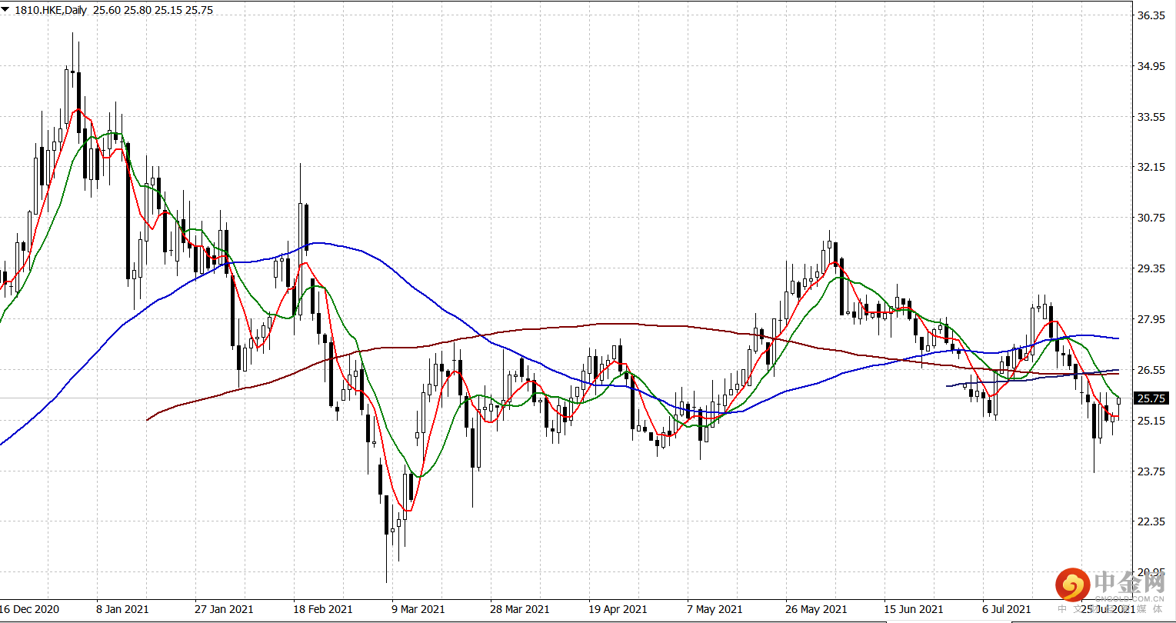1176x623 pixels.
Task: Click the 34.95 price axis label
Action: pos(1151,66)
